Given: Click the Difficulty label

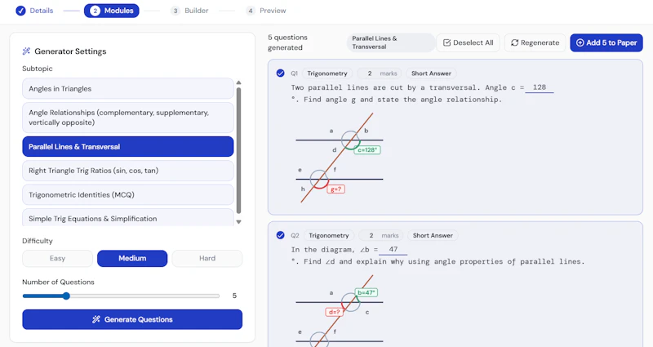Looking at the screenshot, I should tap(38, 241).
